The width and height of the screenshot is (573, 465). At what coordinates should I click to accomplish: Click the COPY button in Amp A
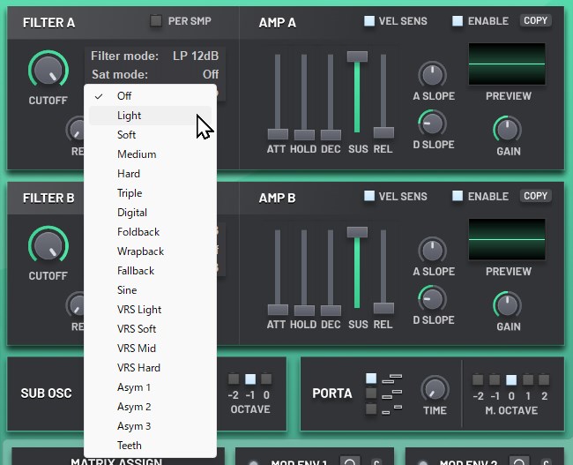pyautogui.click(x=535, y=20)
